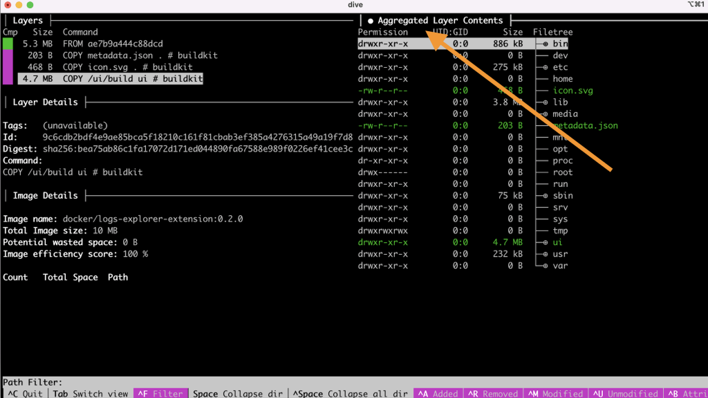
Task: Expand the etc directory node
Action: [x=546, y=67]
